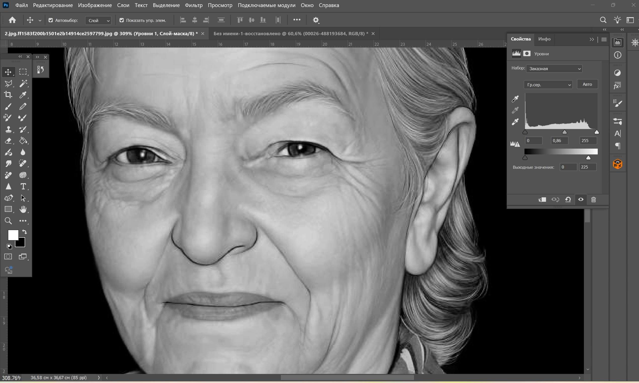Toggle Levels layer visibility eye icon
The height and width of the screenshot is (383, 639).
(x=581, y=199)
